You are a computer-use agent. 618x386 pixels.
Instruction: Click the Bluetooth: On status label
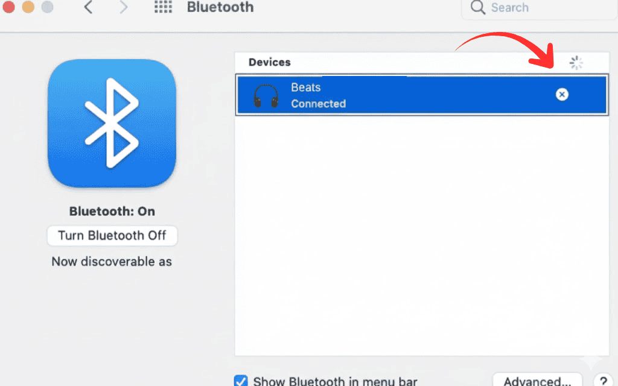point(112,212)
